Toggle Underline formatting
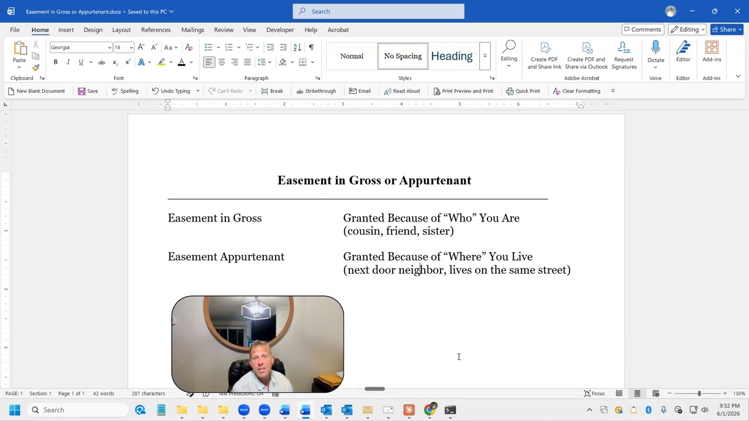The width and height of the screenshot is (749, 421). [81, 62]
